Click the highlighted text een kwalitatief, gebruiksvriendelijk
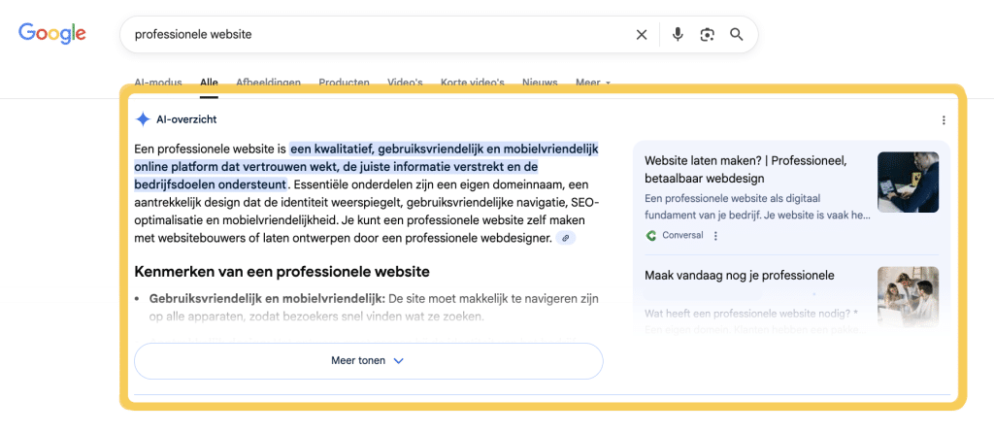Screen dimensions: 994x433 point(366,167)
